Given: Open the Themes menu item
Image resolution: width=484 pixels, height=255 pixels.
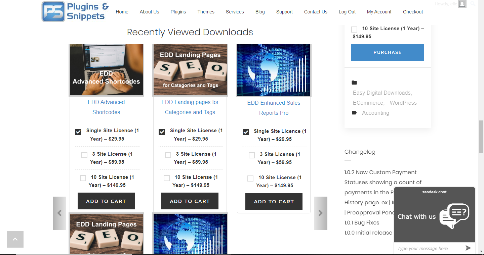Looking at the screenshot, I should click(206, 12).
